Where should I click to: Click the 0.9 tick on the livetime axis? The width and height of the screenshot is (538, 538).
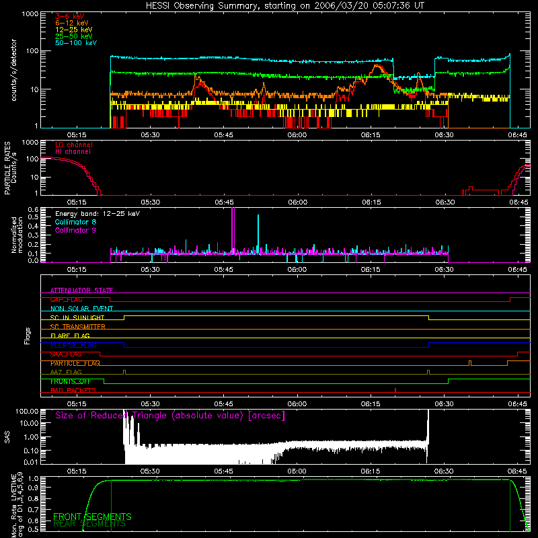click(x=33, y=487)
